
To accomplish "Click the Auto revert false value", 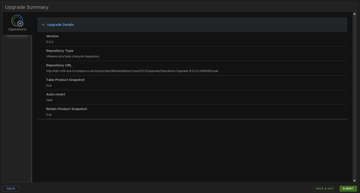I will coord(49,100).
